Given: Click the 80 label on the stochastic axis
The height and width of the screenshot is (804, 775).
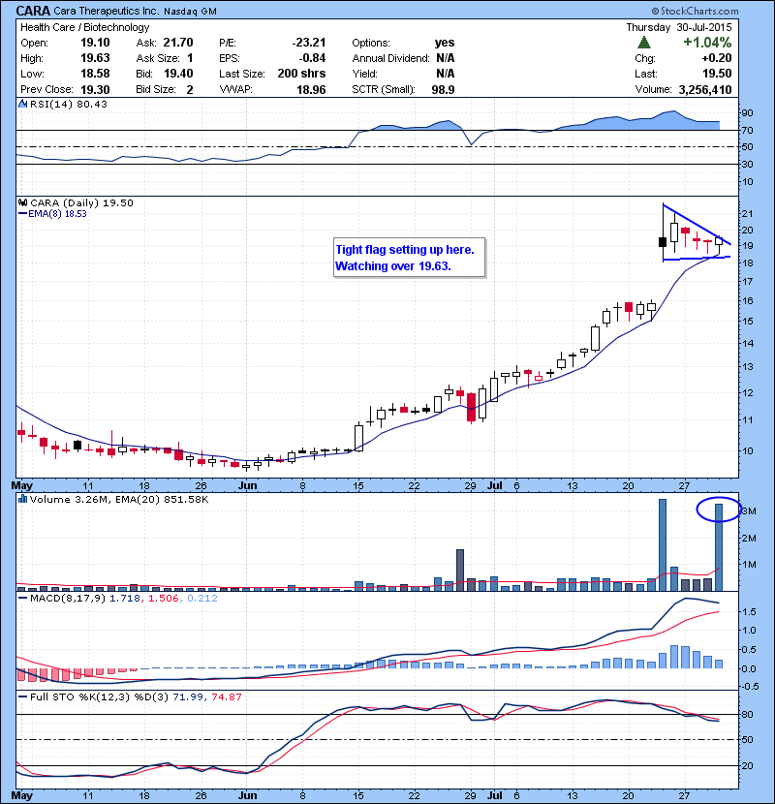Looking at the screenshot, I should click(747, 714).
